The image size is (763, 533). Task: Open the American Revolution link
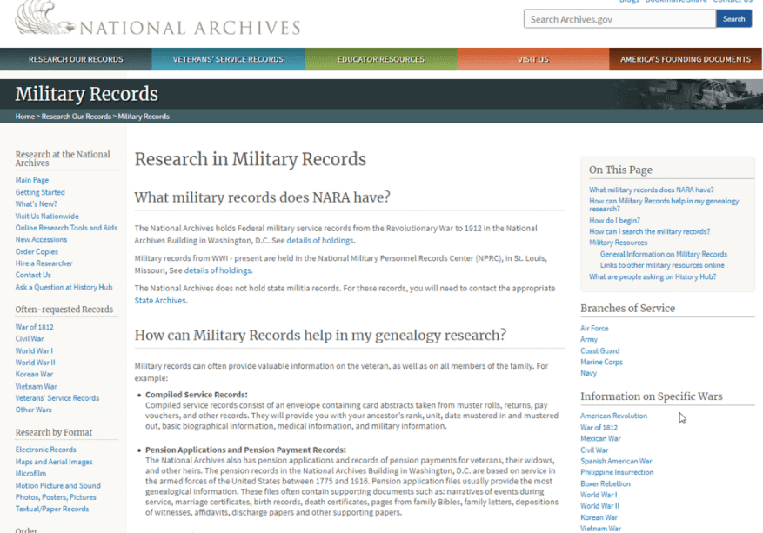(x=613, y=416)
